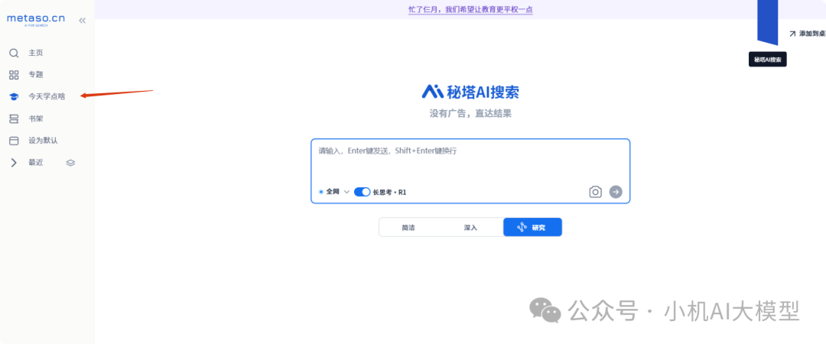Click the blue bookmark ribbon at top right
Viewport: 826px width, 344px height.
point(768,22)
